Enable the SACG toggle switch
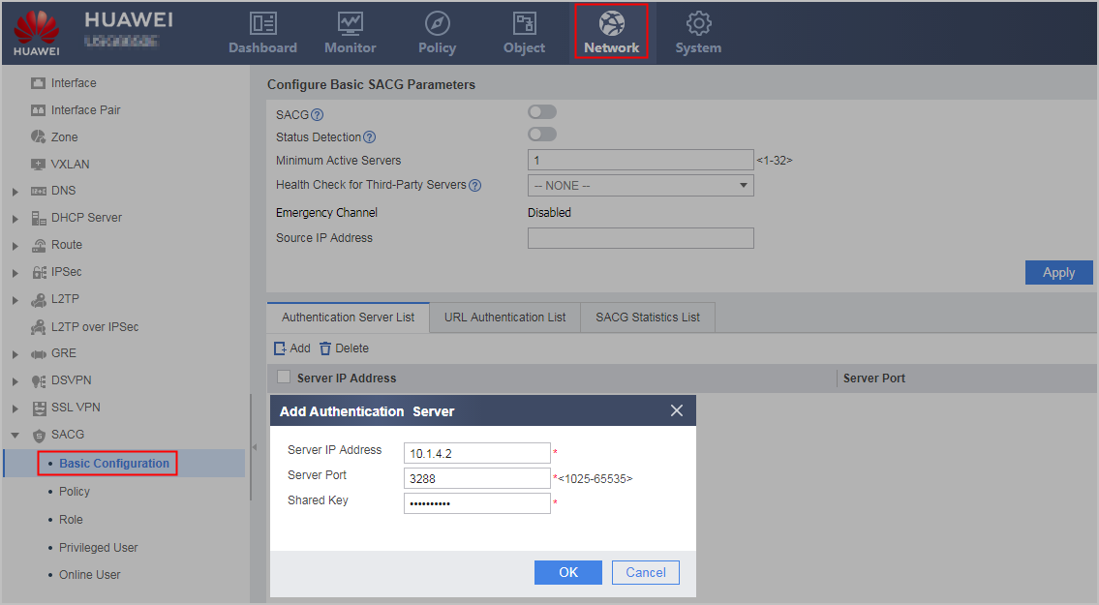 coord(542,112)
